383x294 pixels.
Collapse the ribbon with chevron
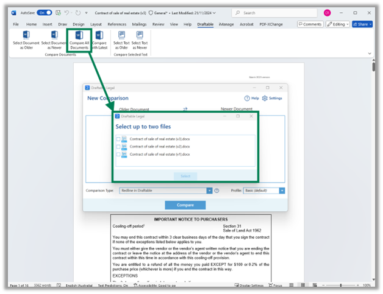click(x=370, y=54)
